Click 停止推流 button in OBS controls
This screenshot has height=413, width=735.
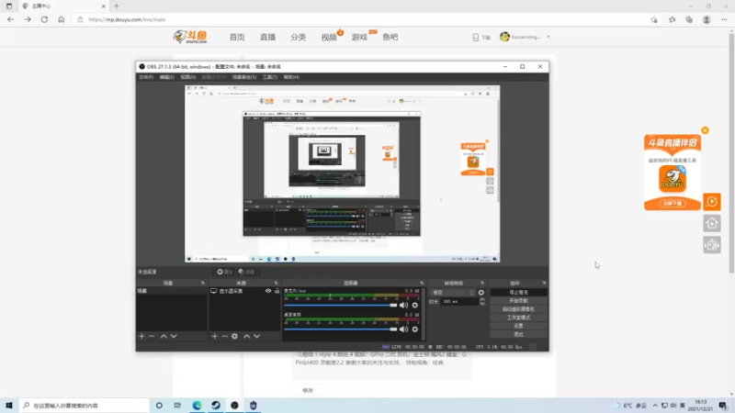tap(518, 292)
